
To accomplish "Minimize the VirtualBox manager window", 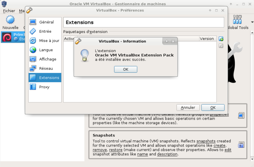I will [x=237, y=4].
